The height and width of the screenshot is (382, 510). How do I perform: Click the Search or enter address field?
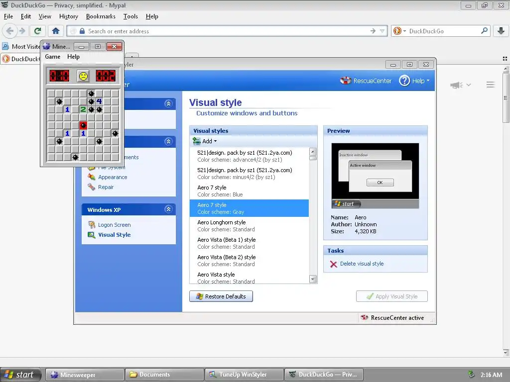(228, 31)
